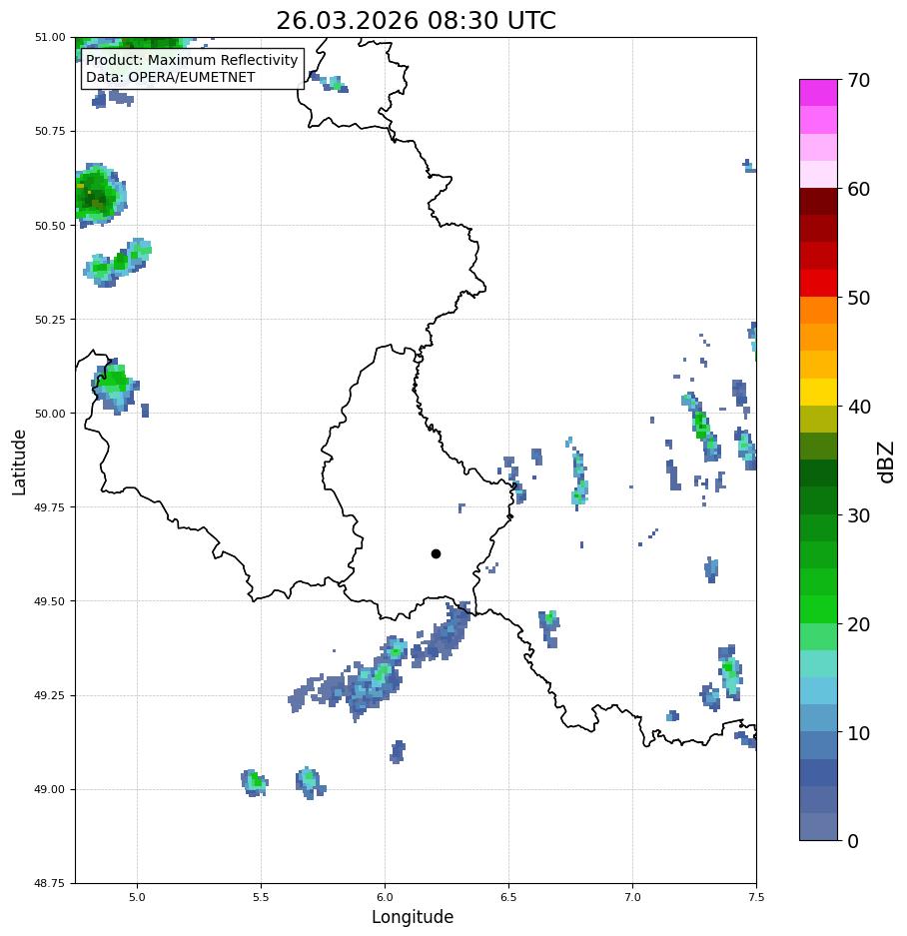Click the yellow colorbar segment above 40
Image resolution: width=907 pixels, height=936 pixels.
pyautogui.click(x=819, y=393)
